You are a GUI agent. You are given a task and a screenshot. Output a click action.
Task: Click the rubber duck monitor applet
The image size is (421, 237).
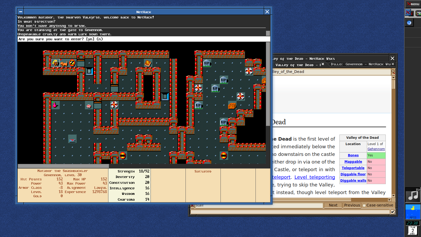[x=413, y=211]
